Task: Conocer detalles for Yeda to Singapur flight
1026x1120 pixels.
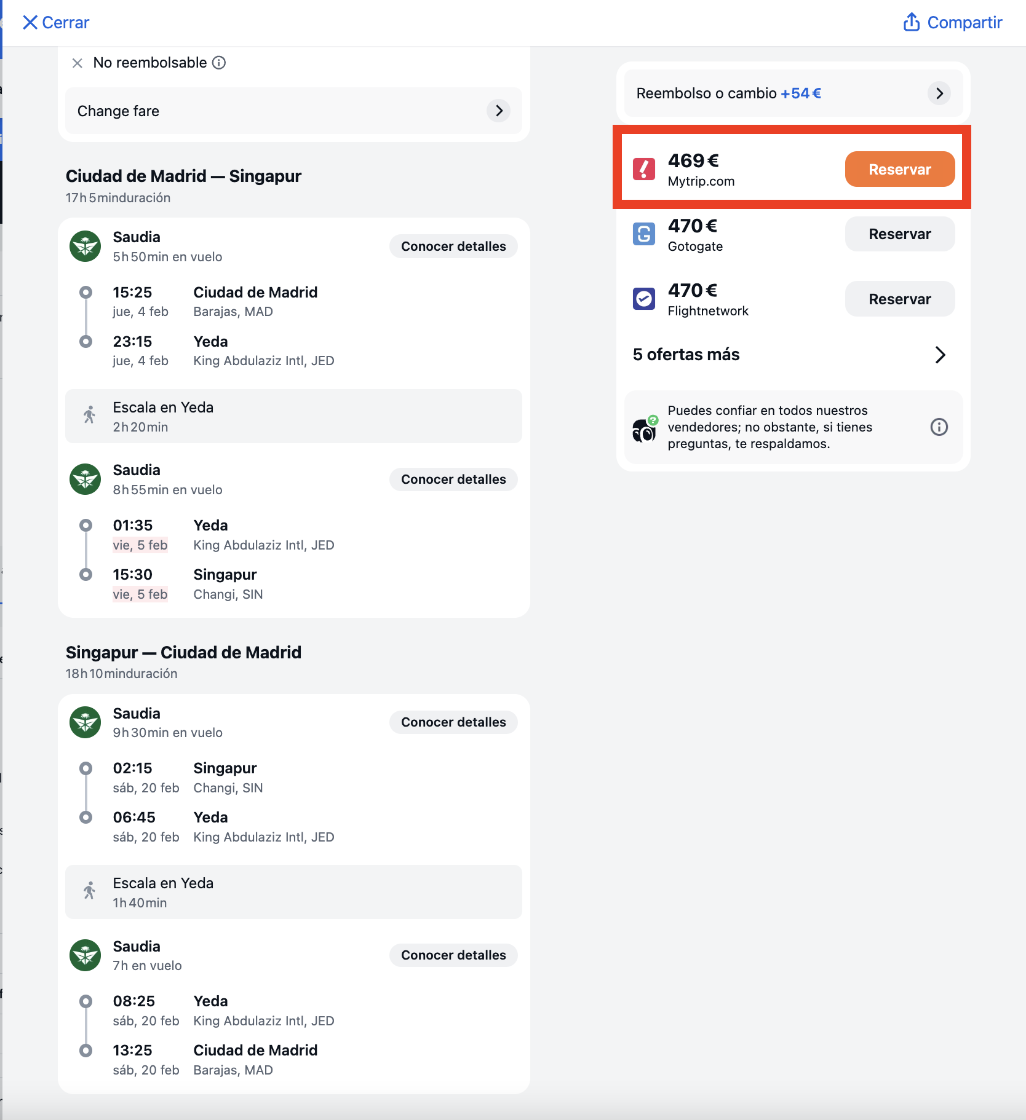Action: click(x=453, y=479)
